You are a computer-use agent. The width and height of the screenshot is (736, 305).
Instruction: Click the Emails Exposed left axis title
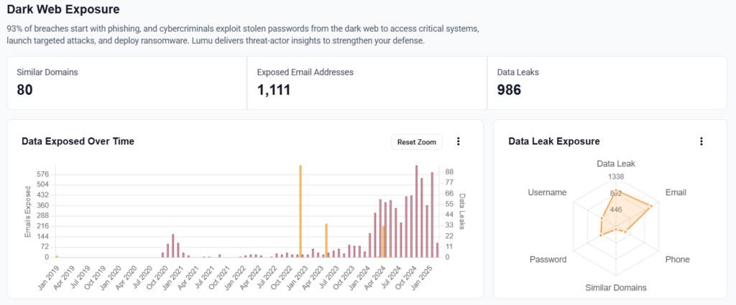[x=28, y=212]
